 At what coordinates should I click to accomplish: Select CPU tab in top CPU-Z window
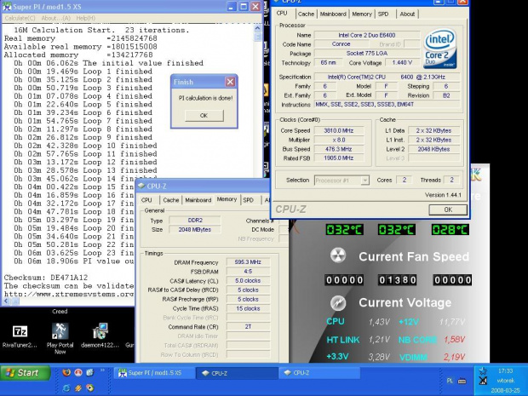pyautogui.click(x=282, y=13)
